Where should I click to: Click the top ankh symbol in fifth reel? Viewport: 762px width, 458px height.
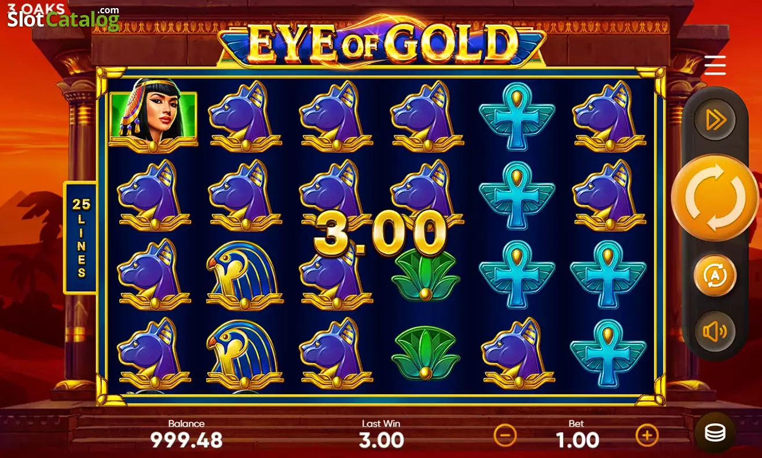pos(516,117)
